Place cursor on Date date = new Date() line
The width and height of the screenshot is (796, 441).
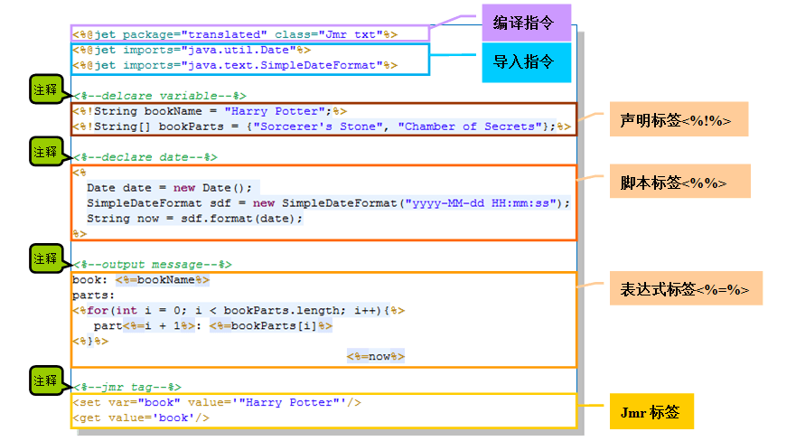(x=172, y=187)
